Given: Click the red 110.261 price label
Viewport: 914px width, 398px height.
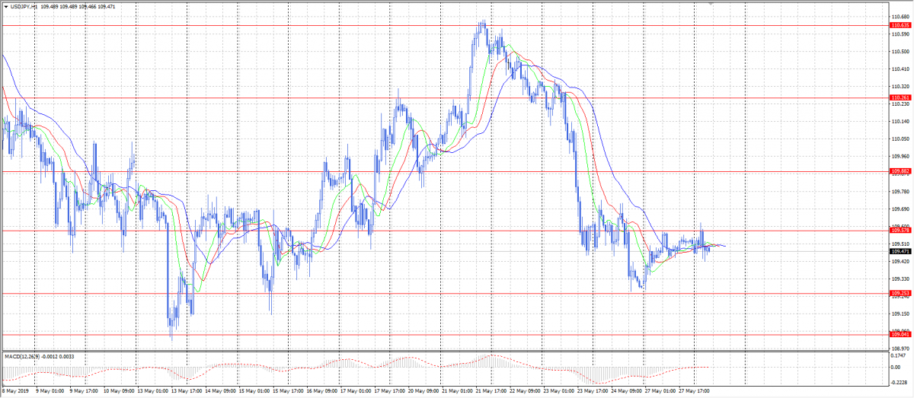Looking at the screenshot, I should pos(901,97).
